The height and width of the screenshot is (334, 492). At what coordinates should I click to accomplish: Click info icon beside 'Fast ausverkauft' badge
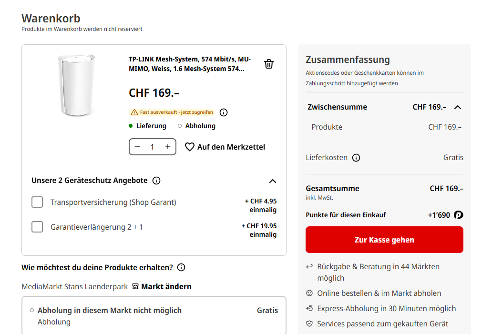(x=224, y=112)
